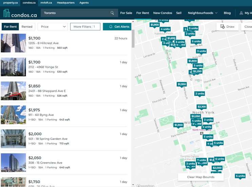The height and width of the screenshot is (187, 252).
Task: Select the For Rent toggle
Action: point(10,27)
